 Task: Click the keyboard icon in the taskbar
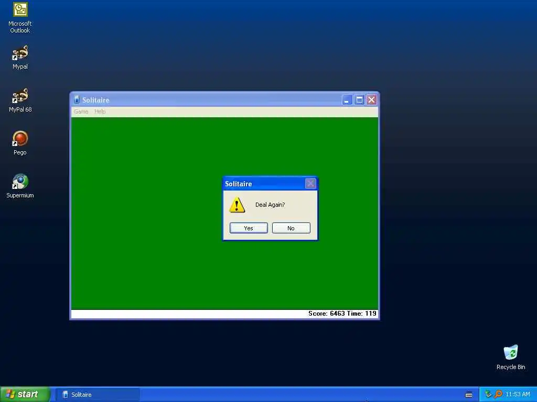click(469, 395)
